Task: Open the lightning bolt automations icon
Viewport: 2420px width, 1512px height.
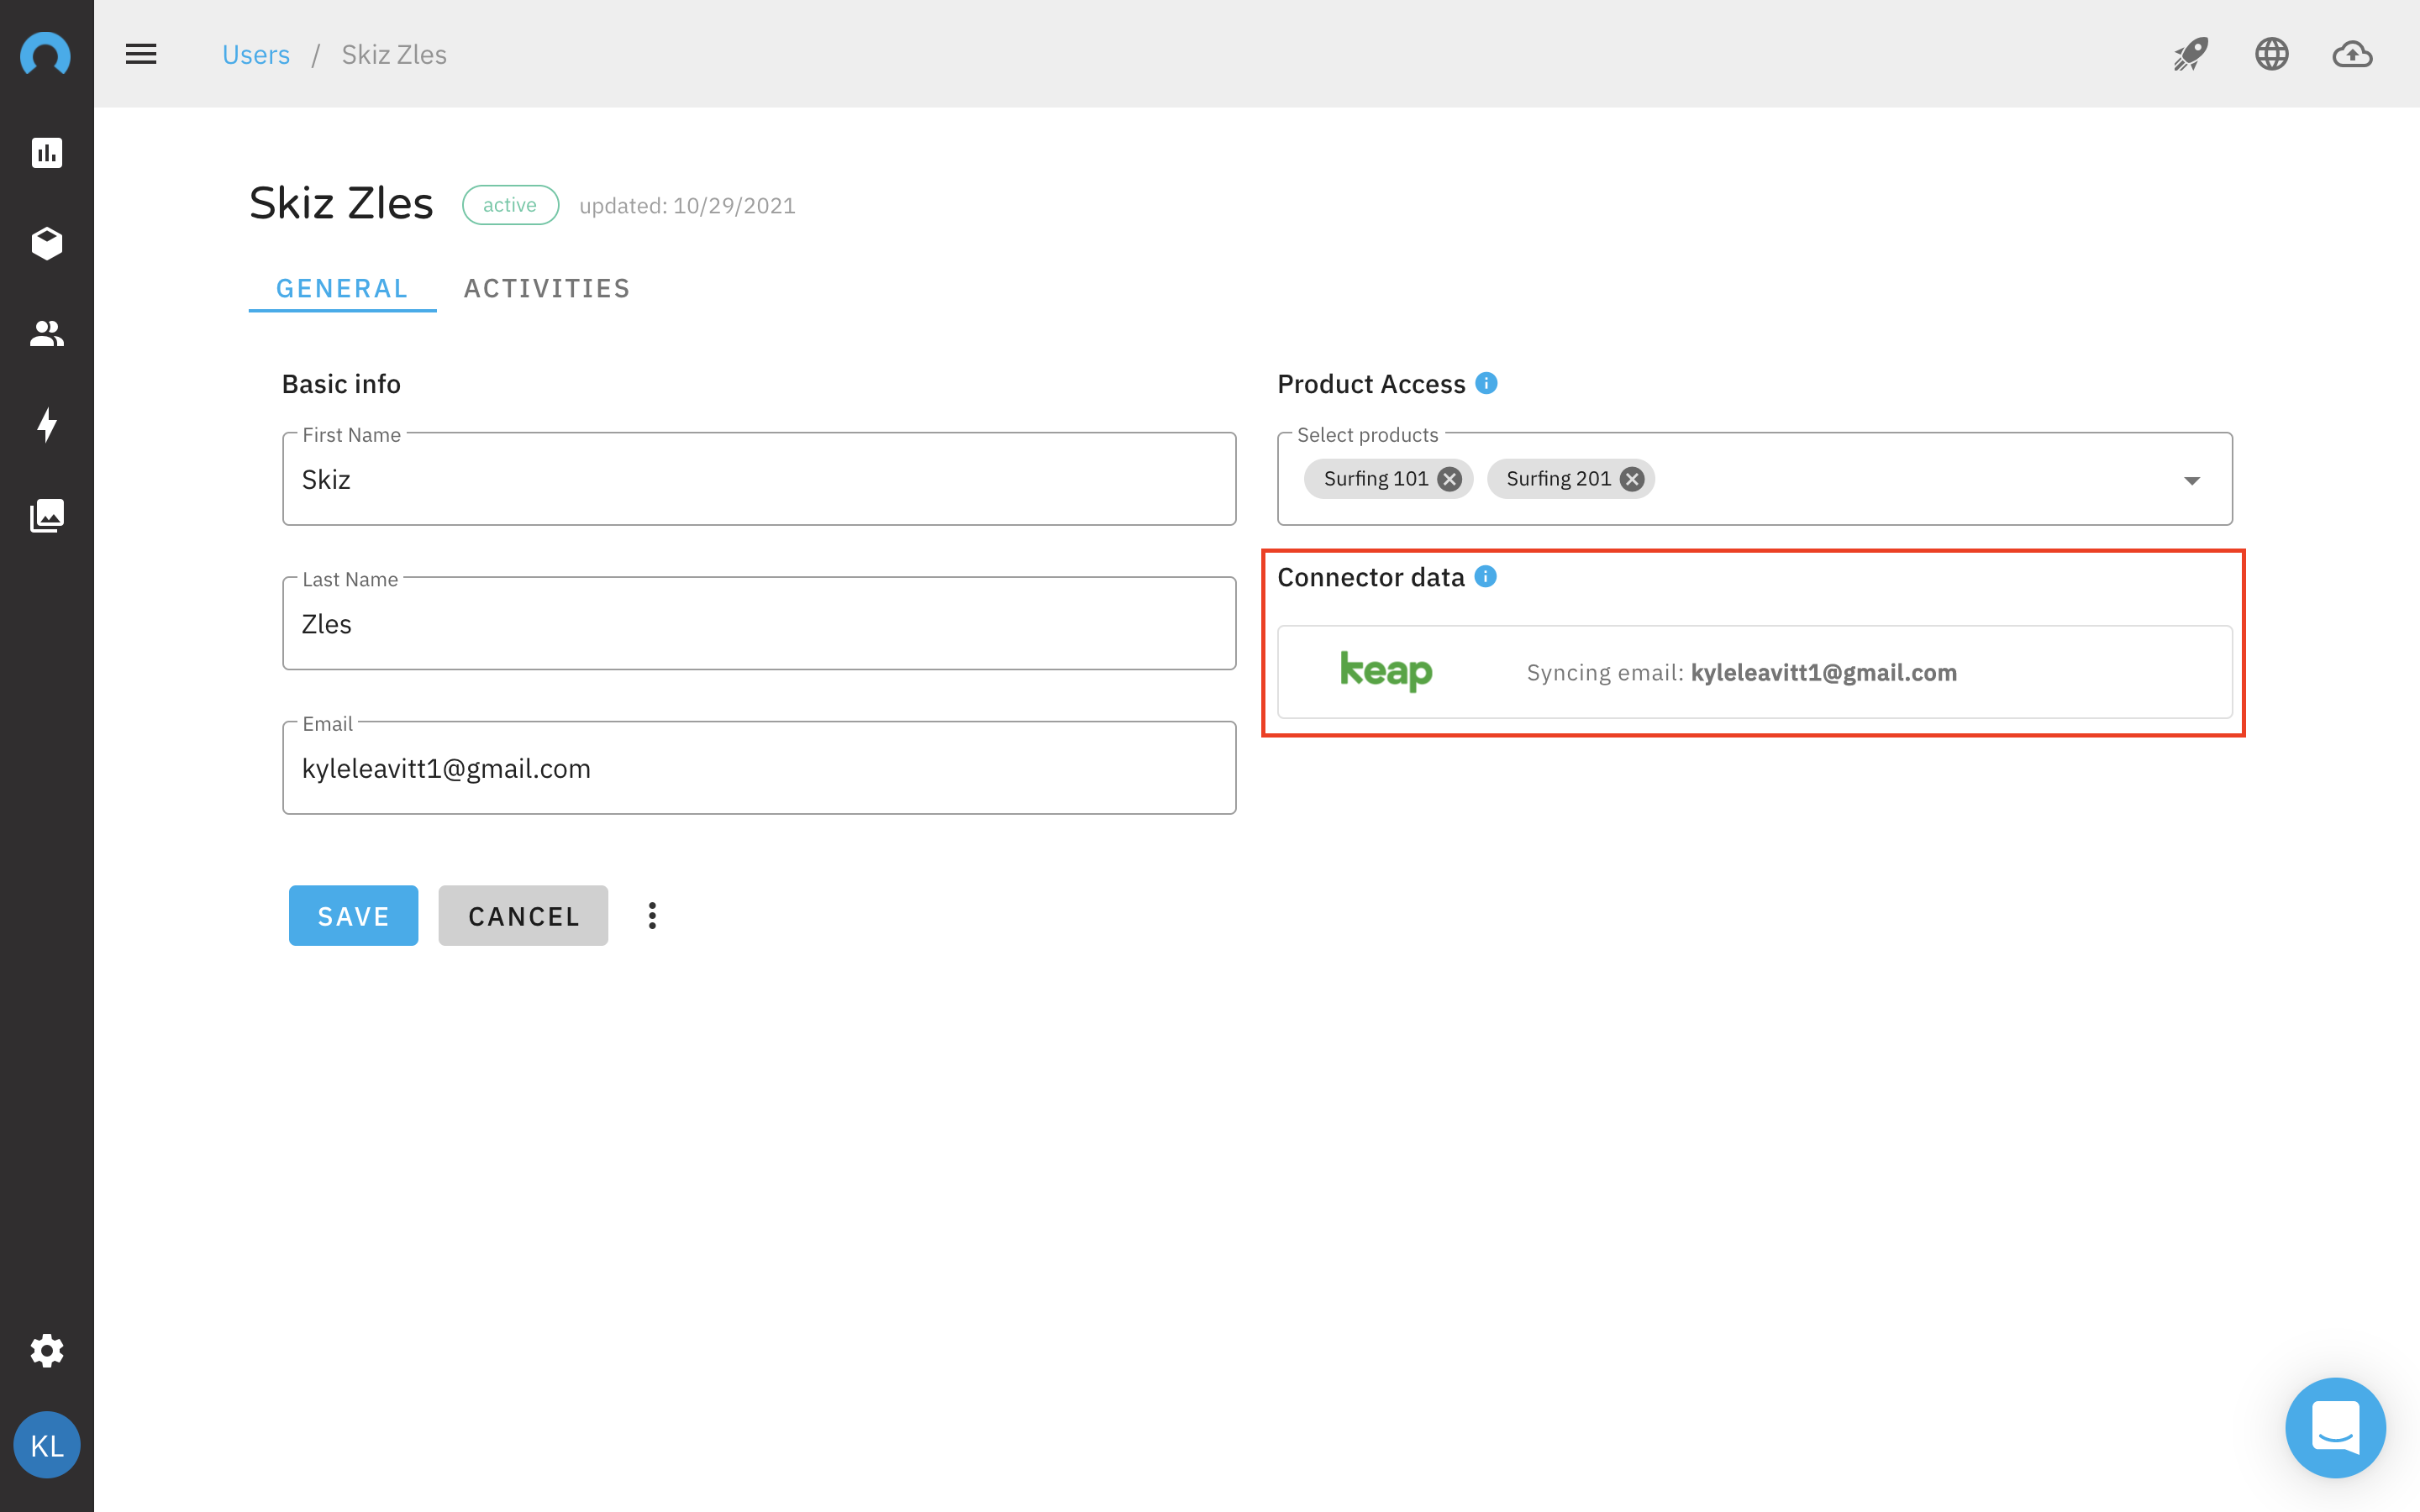Action: (47, 425)
